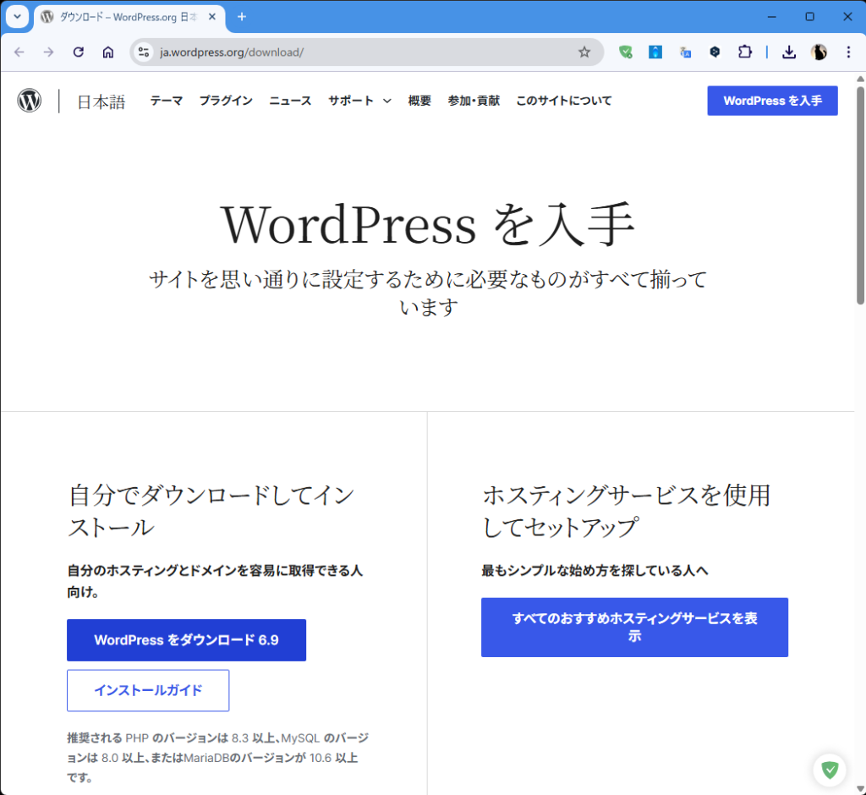The image size is (866, 795).
Task: Open the インストールガイド button
Action: click(148, 690)
